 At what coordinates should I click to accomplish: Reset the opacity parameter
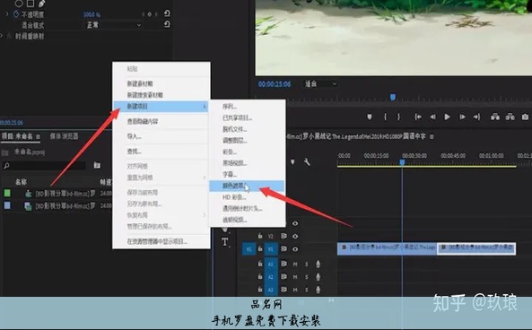(167, 13)
